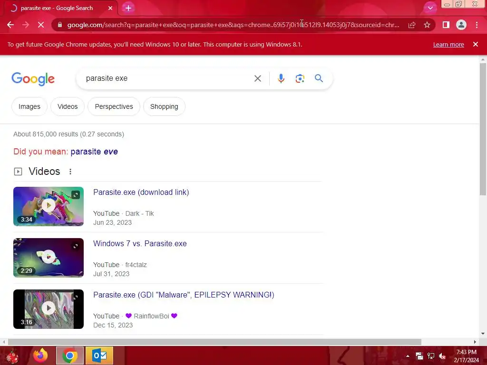Search by image with Lens icon
487x365 pixels.
pyautogui.click(x=300, y=78)
